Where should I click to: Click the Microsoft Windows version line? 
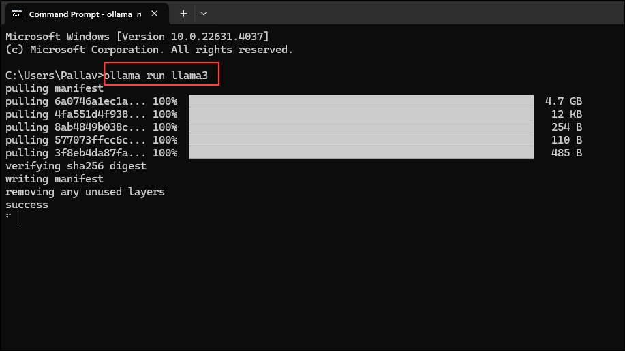coord(137,37)
